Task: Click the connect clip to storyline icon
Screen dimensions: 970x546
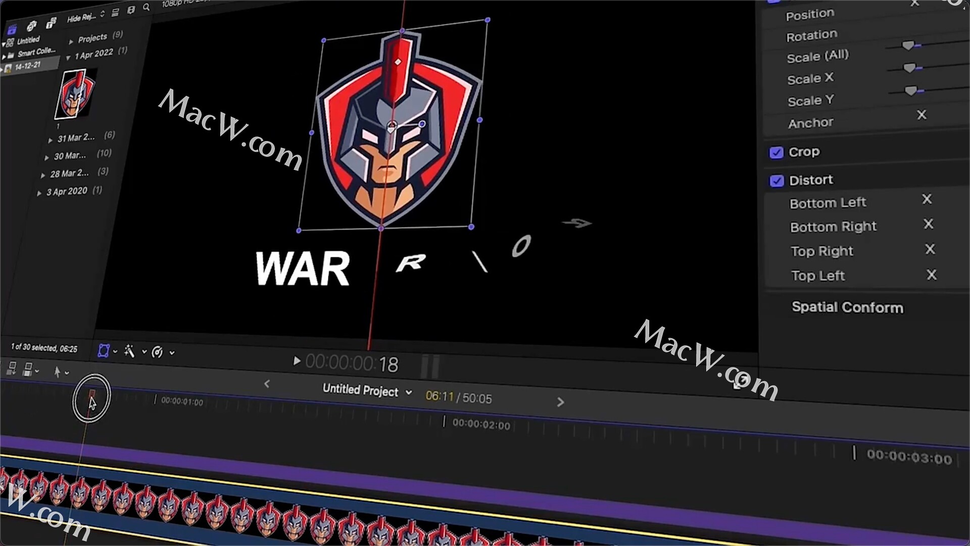Action: click(11, 369)
